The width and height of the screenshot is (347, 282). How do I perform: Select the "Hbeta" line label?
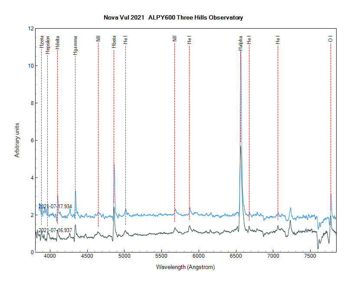click(114, 42)
